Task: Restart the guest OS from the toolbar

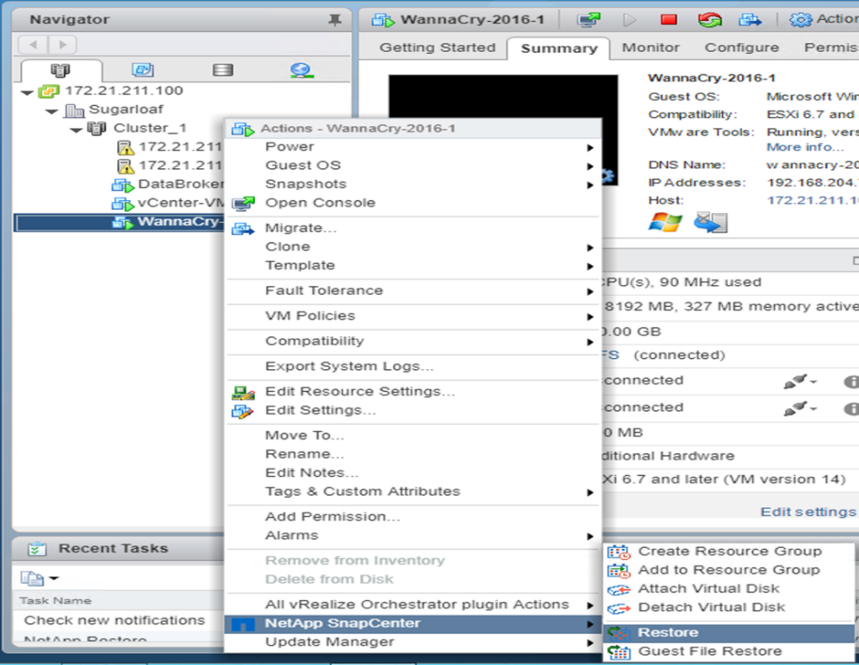Action: 710,20
